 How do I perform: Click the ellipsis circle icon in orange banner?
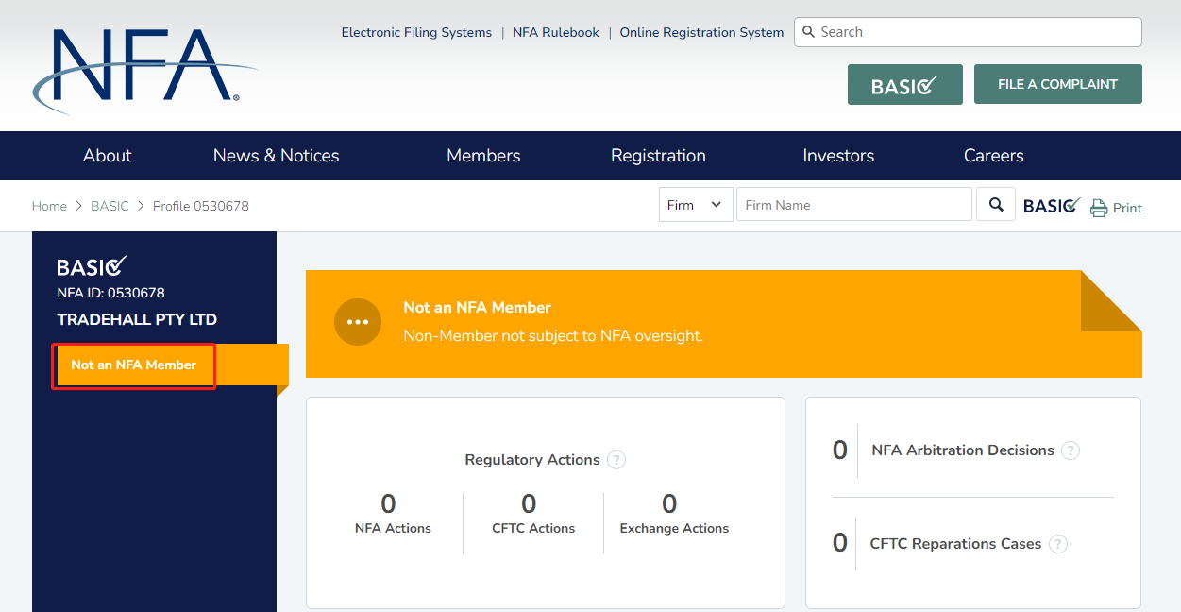(x=358, y=322)
